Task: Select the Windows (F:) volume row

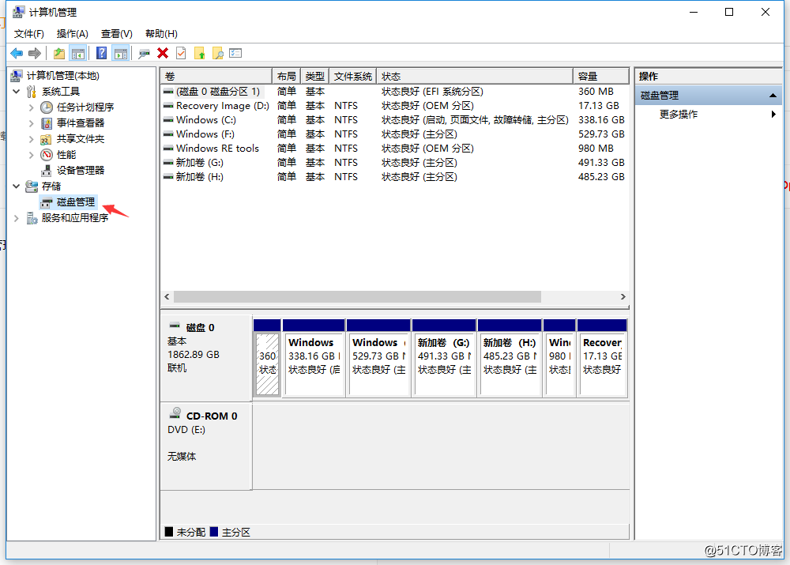Action: (x=394, y=134)
